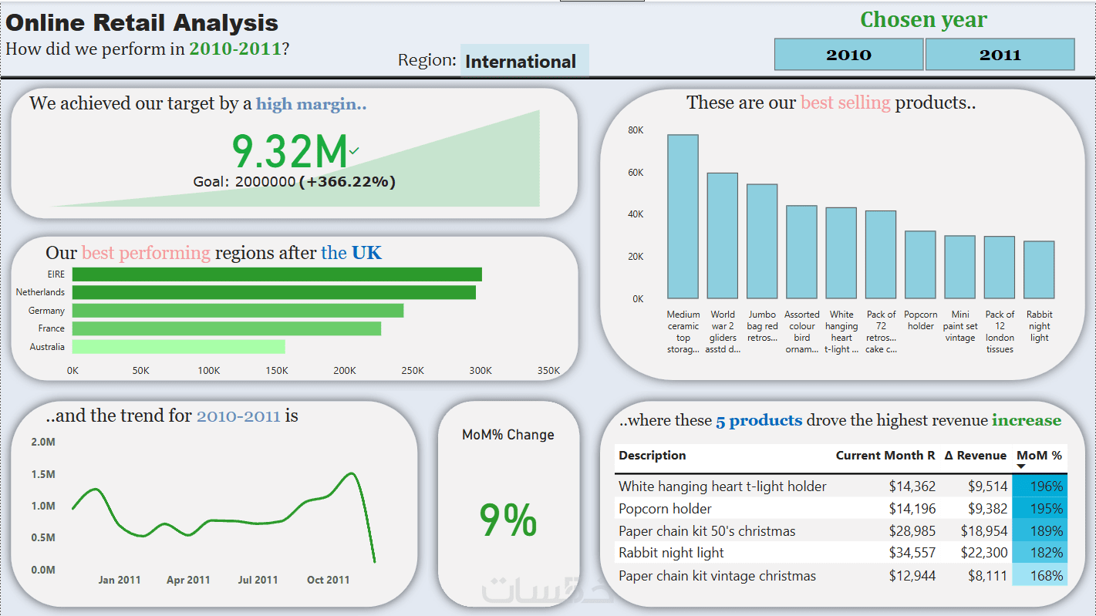The height and width of the screenshot is (616, 1096).
Task: Click the 168% MoM cell
Action: [1040, 575]
